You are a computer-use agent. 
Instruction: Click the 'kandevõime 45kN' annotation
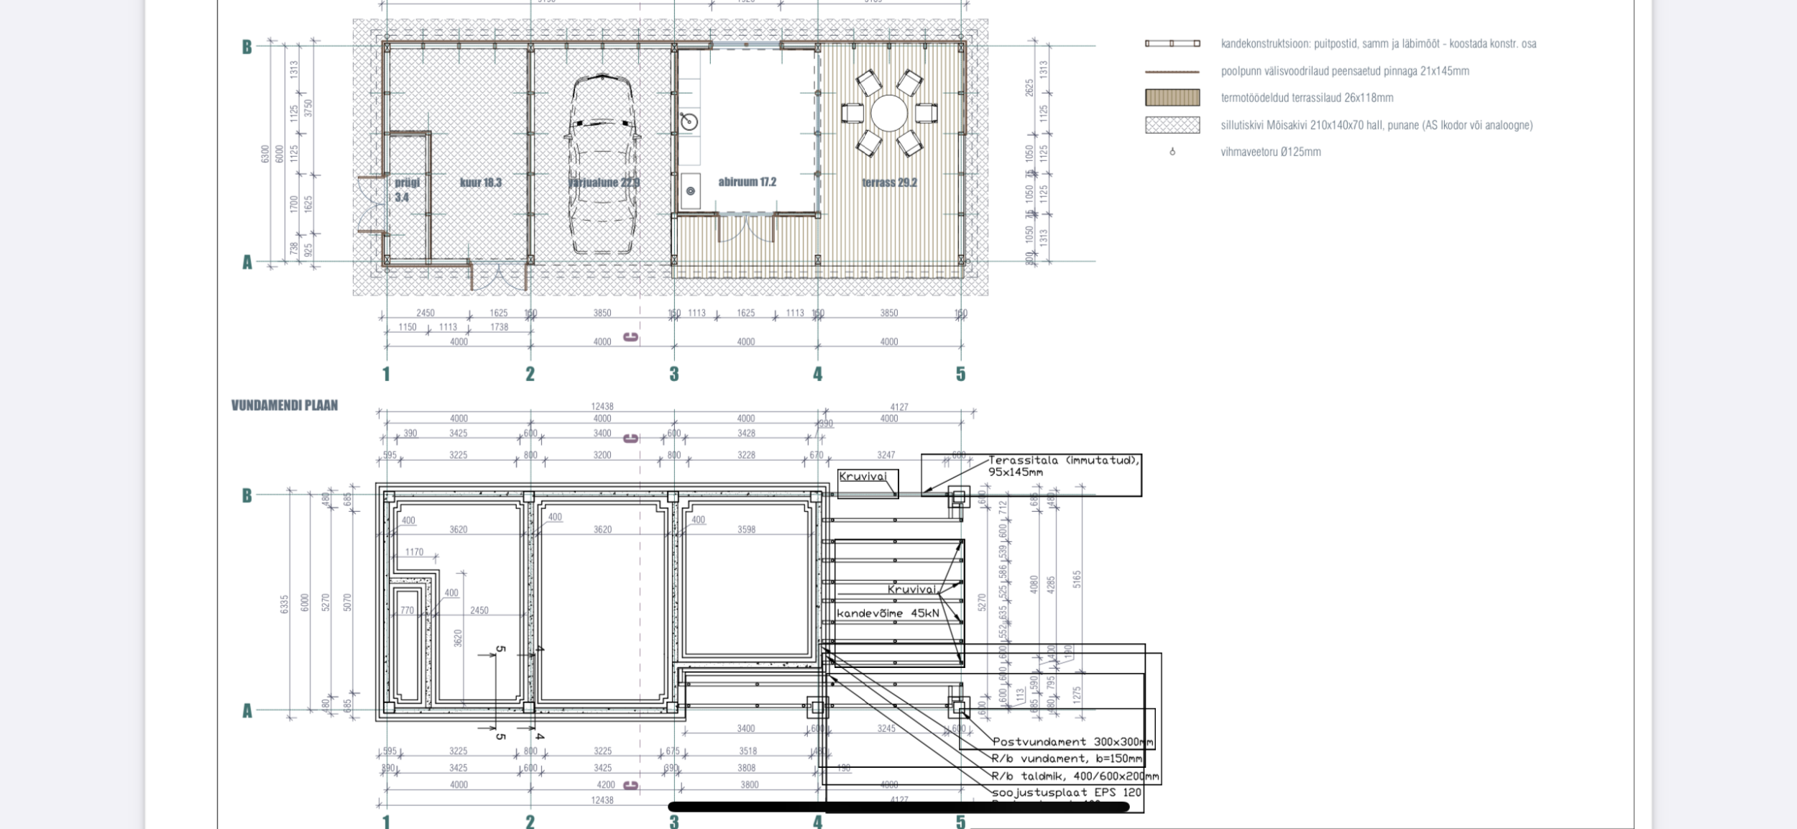point(888,613)
